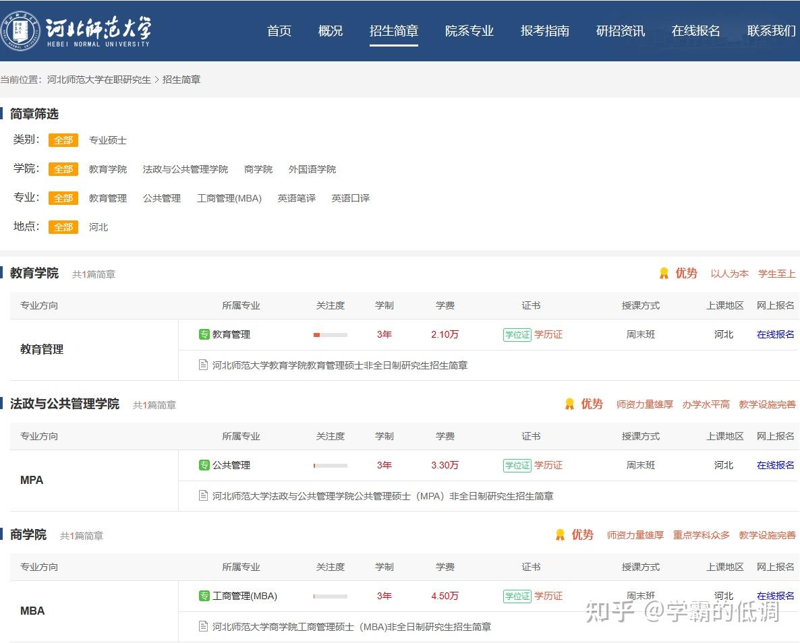Click 优势 medal icon in 商学院 section
This screenshot has width=800, height=643.
560,534
